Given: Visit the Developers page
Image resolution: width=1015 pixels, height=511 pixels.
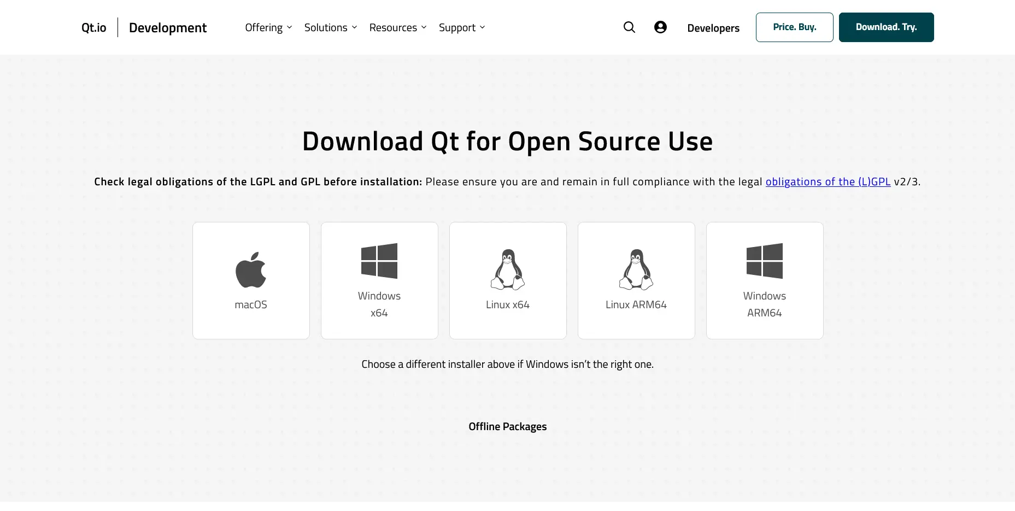Looking at the screenshot, I should (x=713, y=28).
